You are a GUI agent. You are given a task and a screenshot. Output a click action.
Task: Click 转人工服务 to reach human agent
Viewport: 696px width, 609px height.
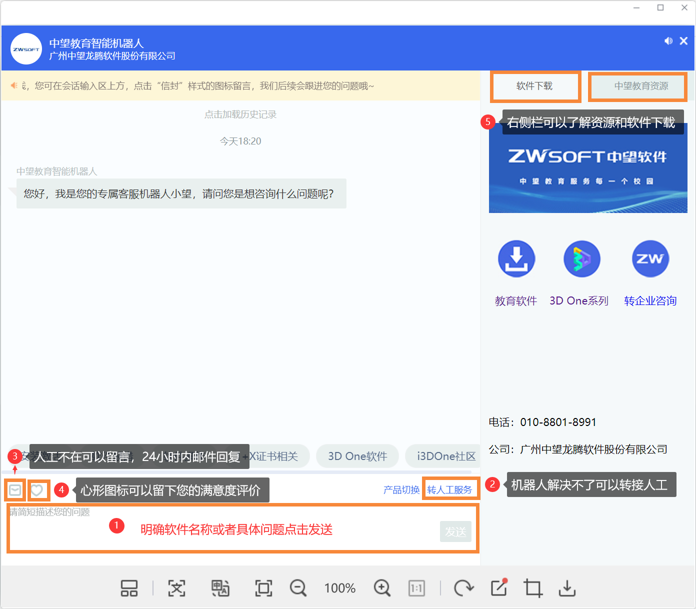click(x=449, y=490)
